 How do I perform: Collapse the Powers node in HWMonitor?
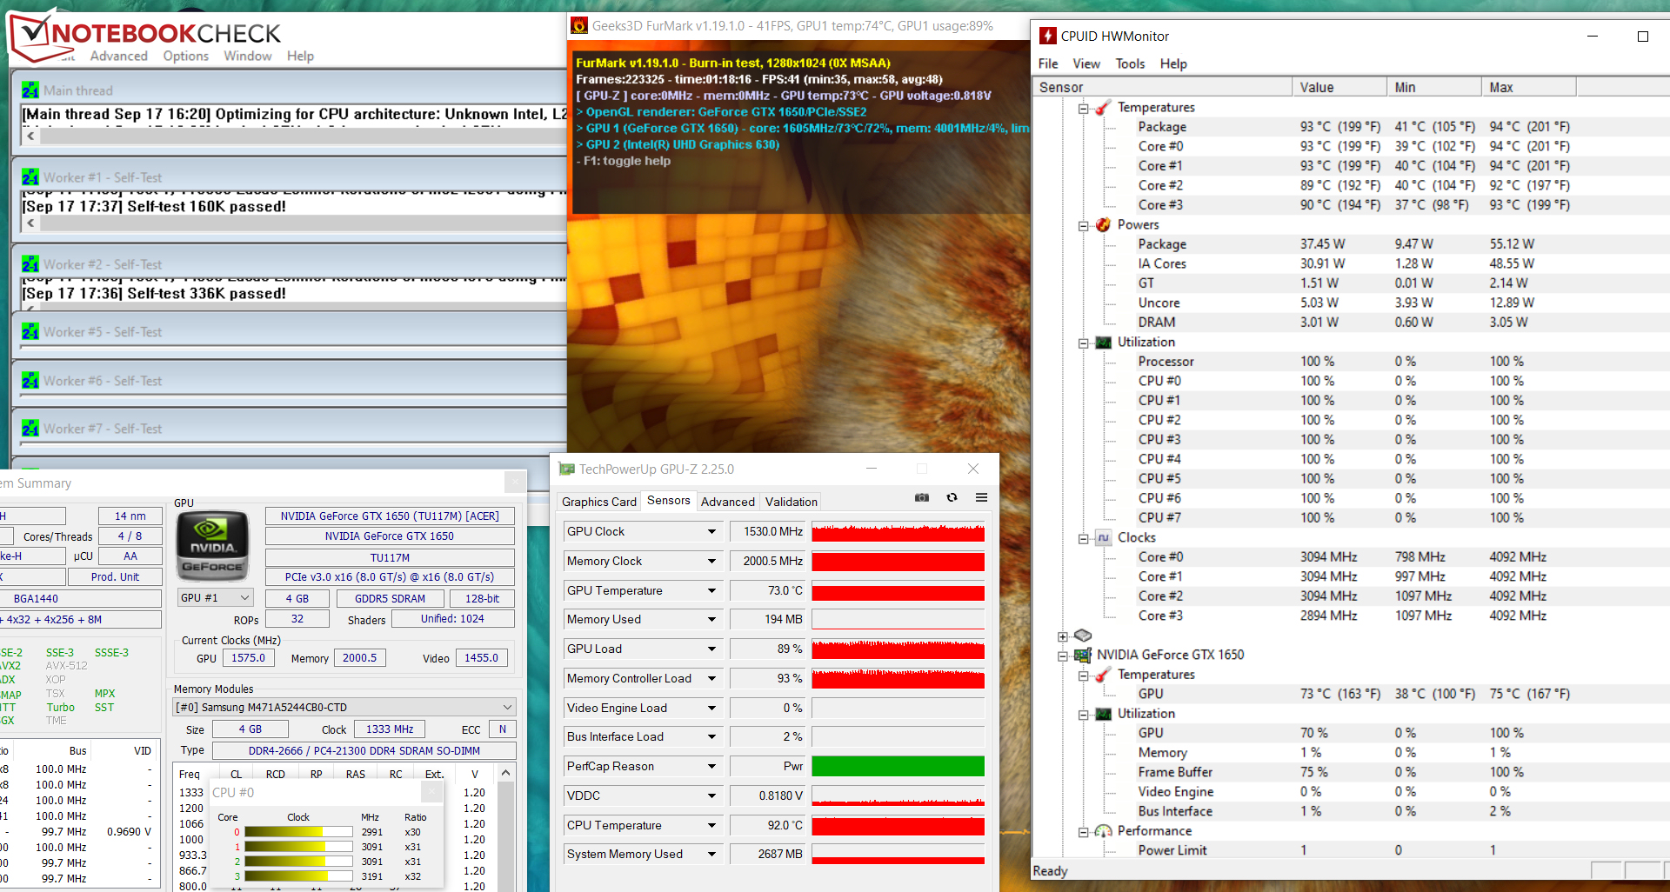[1084, 226]
